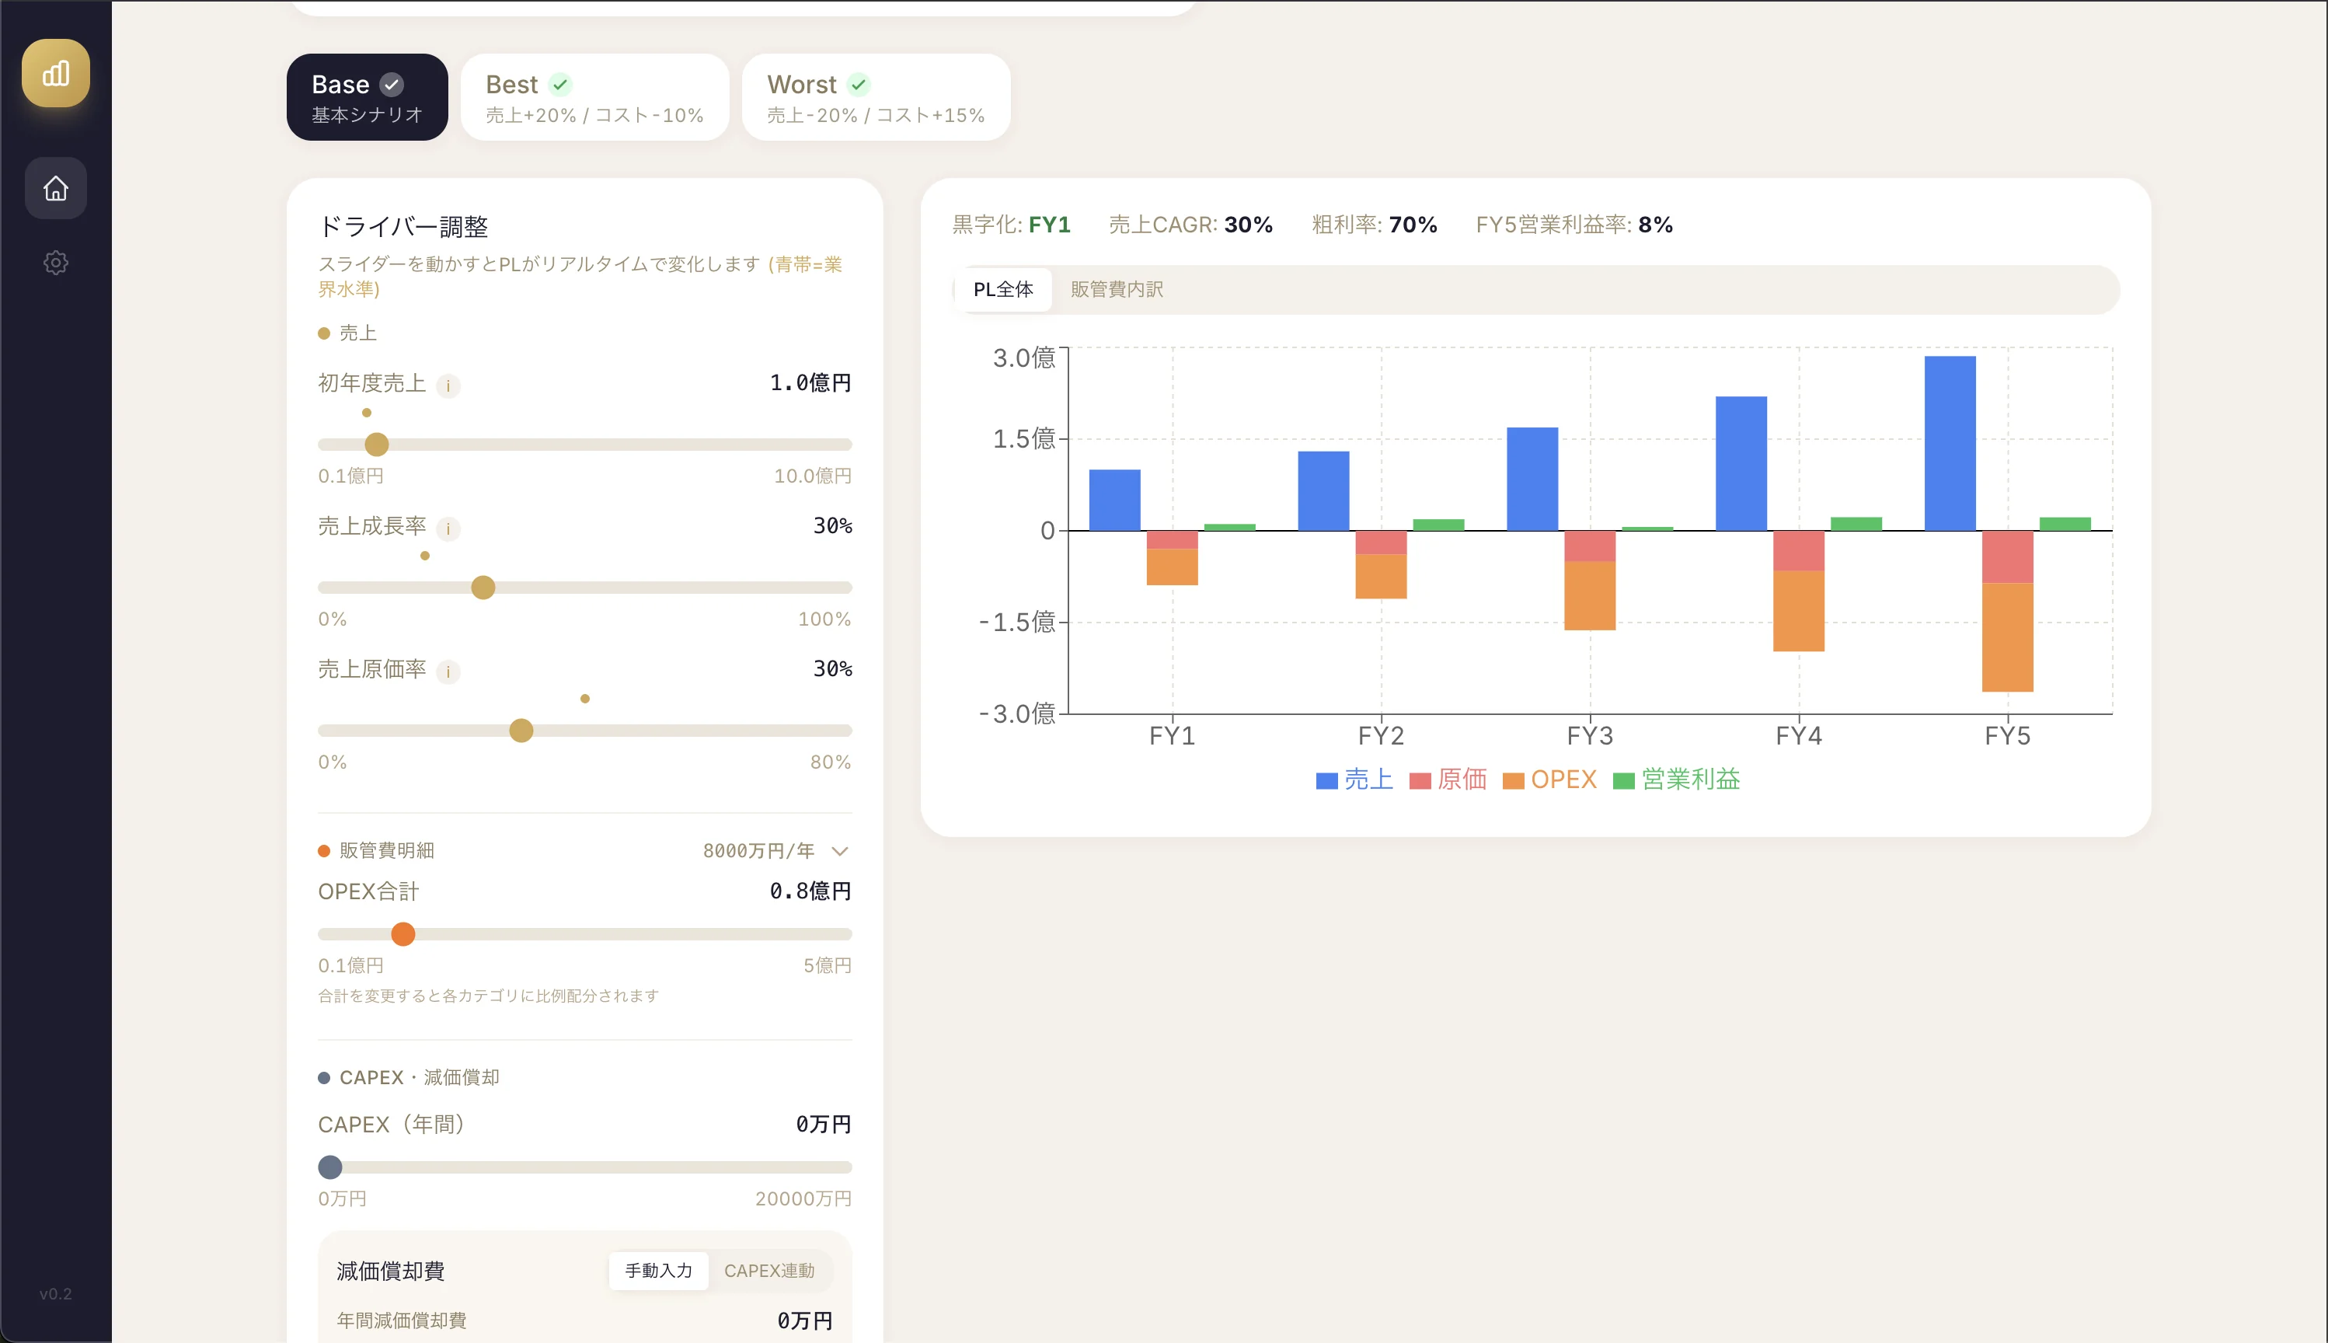Click the FY5営業利益率: 8% metric

coord(1575,225)
